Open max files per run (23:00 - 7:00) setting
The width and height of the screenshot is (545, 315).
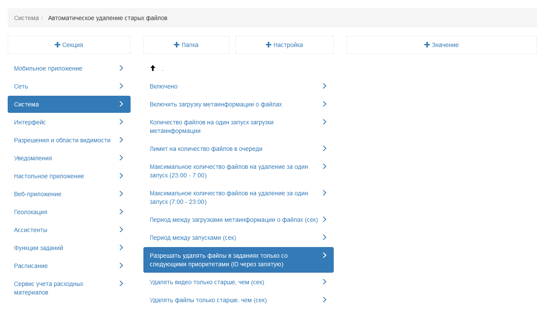pos(229,171)
